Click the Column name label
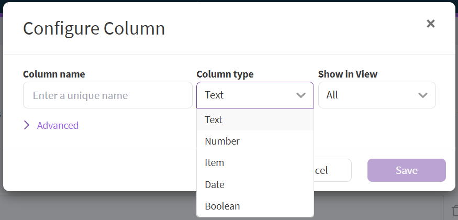The width and height of the screenshot is (458, 220). 54,74
